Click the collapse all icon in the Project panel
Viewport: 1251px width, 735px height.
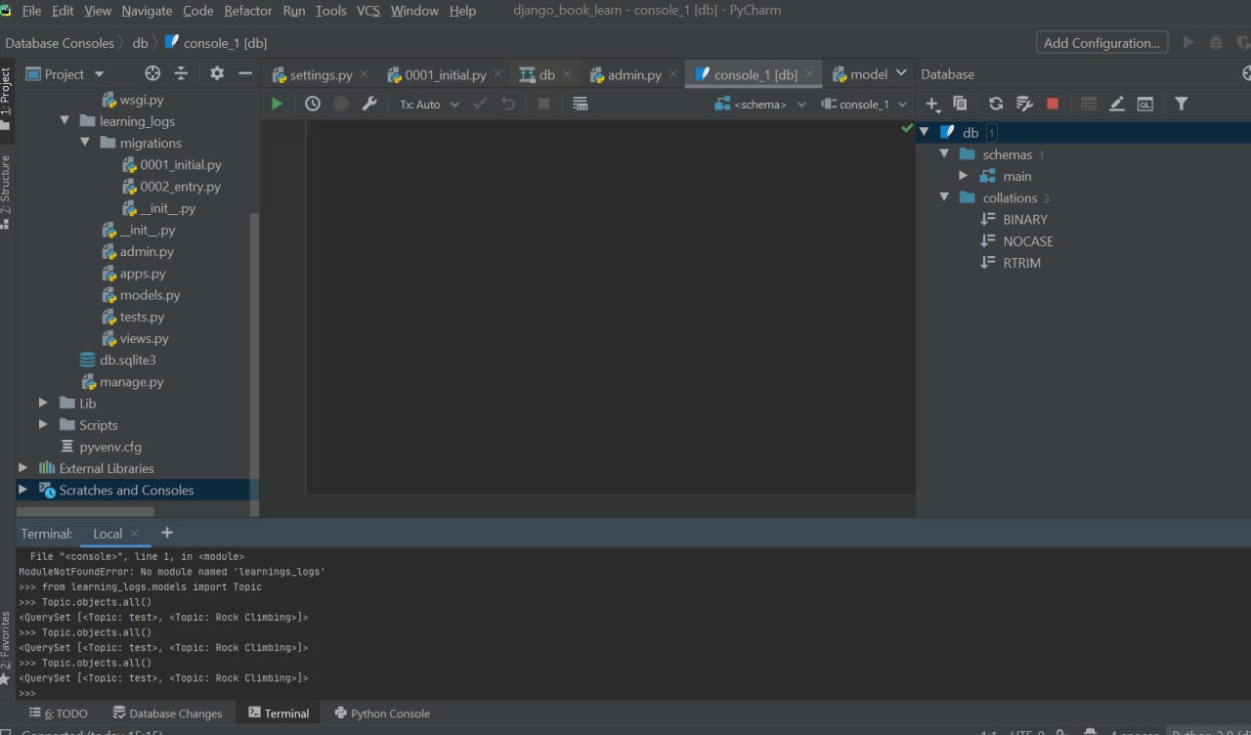181,73
